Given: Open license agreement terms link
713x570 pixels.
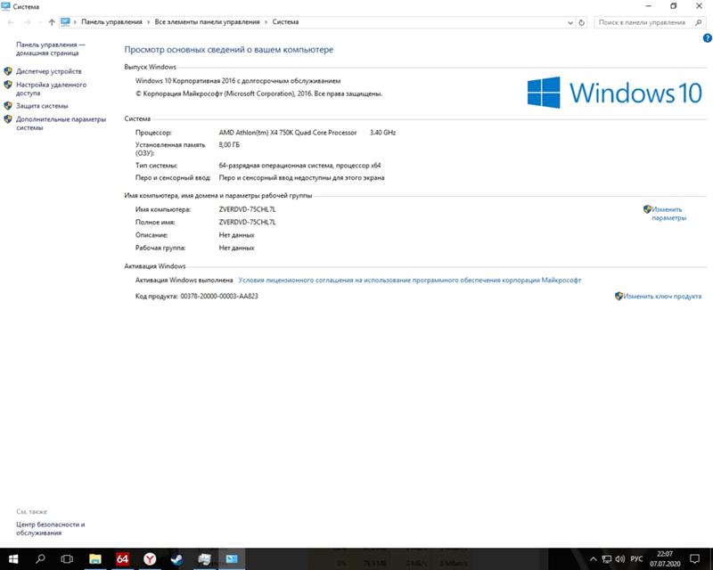Looking at the screenshot, I should point(409,281).
